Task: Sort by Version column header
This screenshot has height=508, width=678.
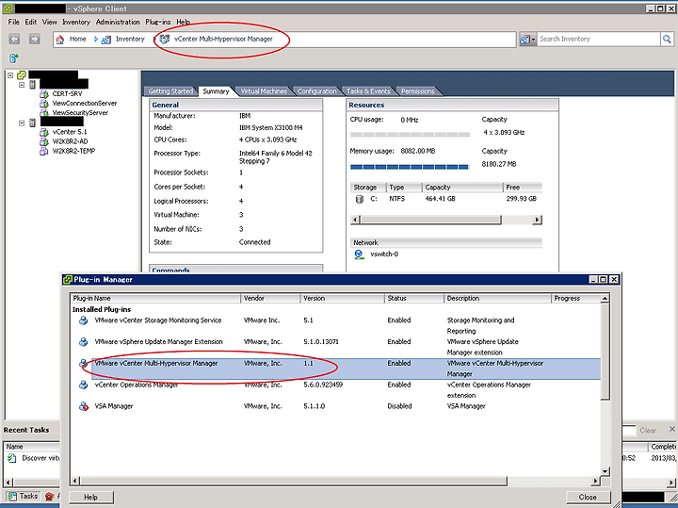Action: tap(342, 298)
